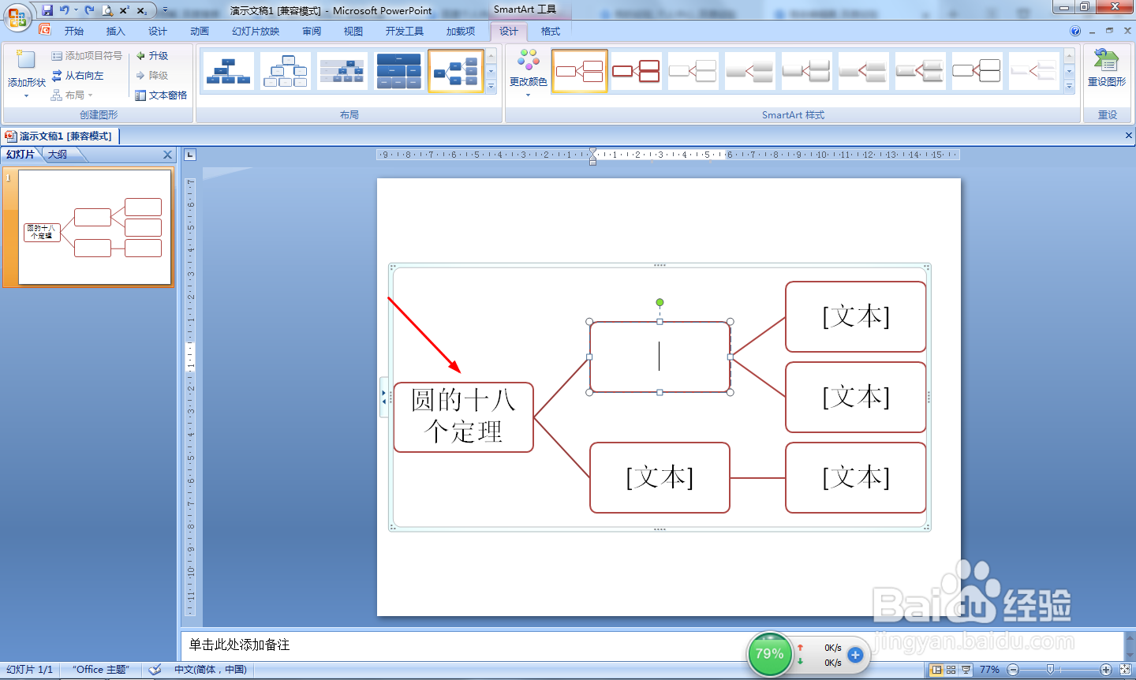1136x680 pixels.
Task: Zoom in with the plus button
Action: (x=1105, y=670)
